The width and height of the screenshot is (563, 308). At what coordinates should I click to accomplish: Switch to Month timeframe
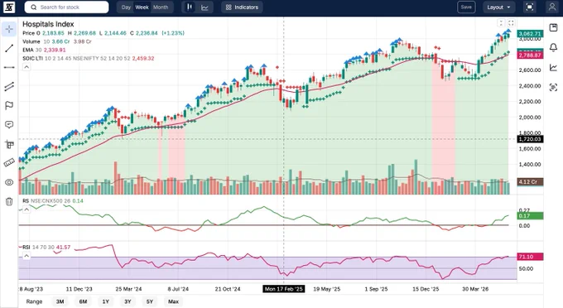click(x=161, y=7)
